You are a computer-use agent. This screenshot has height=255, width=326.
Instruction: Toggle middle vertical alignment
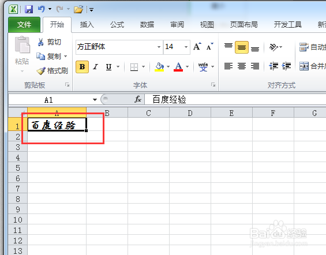[242, 47]
